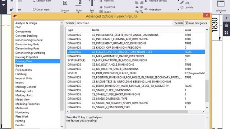Open Hide/show options
Viewport: 230px width, 129px height.
click(x=153, y=10)
